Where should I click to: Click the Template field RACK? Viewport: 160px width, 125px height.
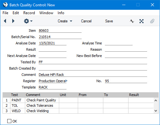pos(53,87)
